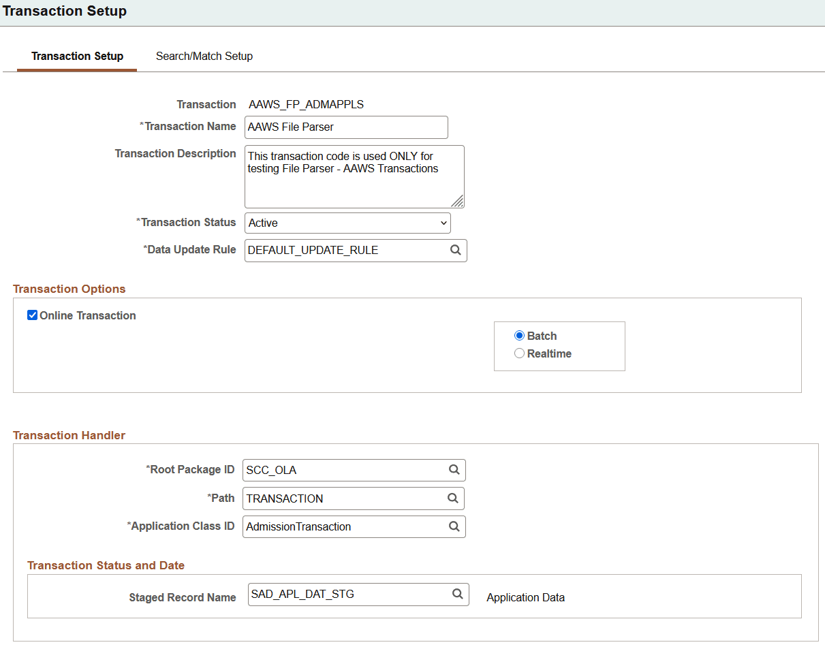The width and height of the screenshot is (825, 649).
Task: Click the Transaction Name input field
Action: (346, 127)
